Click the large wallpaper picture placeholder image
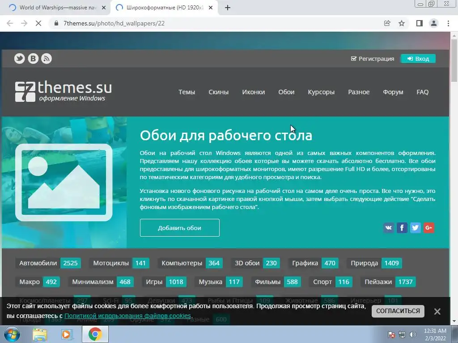 (x=64, y=182)
